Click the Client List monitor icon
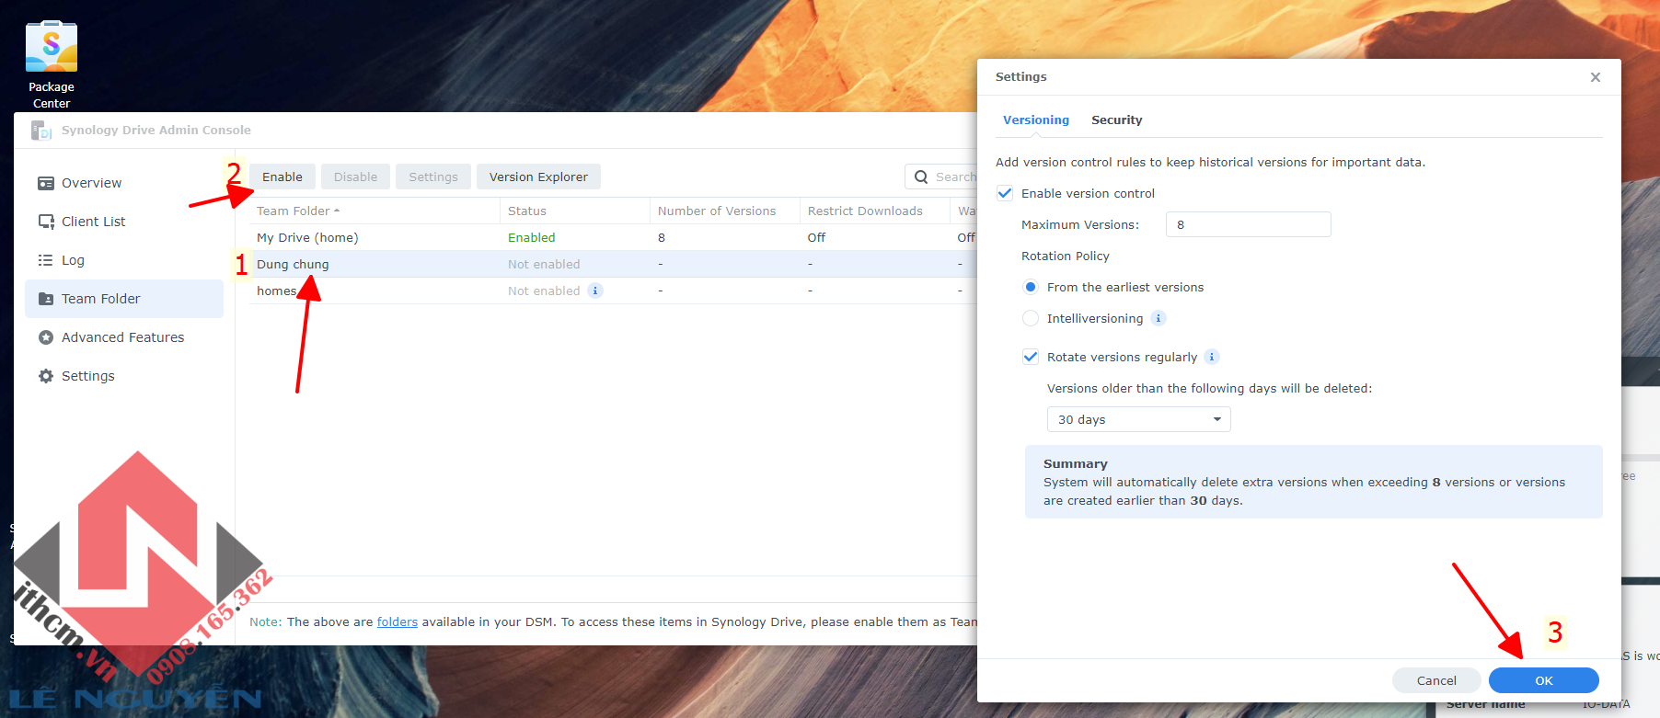The height and width of the screenshot is (718, 1660). click(x=46, y=222)
